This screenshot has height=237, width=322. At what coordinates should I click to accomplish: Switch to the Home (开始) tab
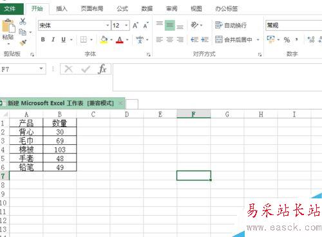pyautogui.click(x=37, y=8)
